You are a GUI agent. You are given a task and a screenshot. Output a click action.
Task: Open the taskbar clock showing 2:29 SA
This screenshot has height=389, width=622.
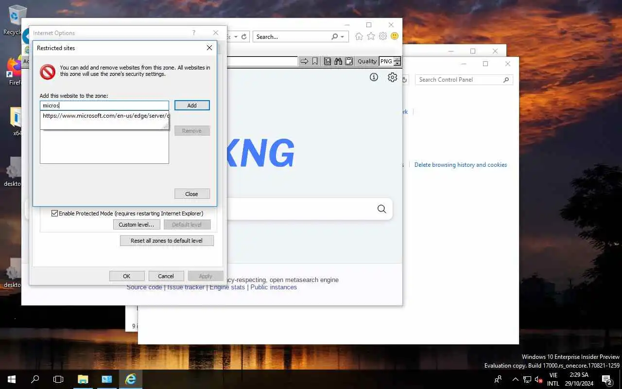[579, 379]
